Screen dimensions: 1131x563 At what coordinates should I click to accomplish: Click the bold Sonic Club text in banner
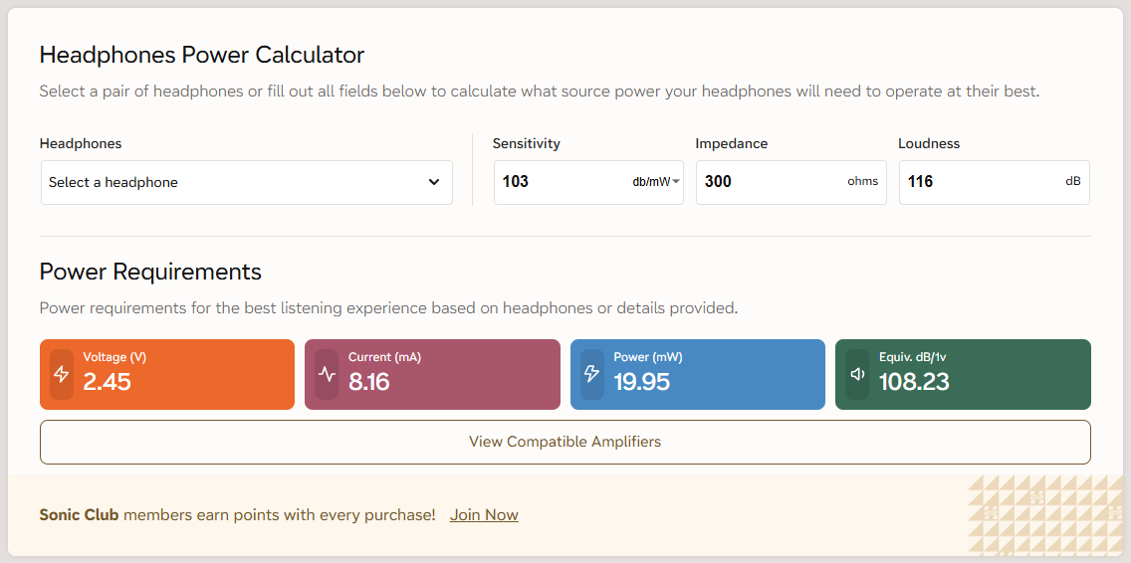[79, 515]
